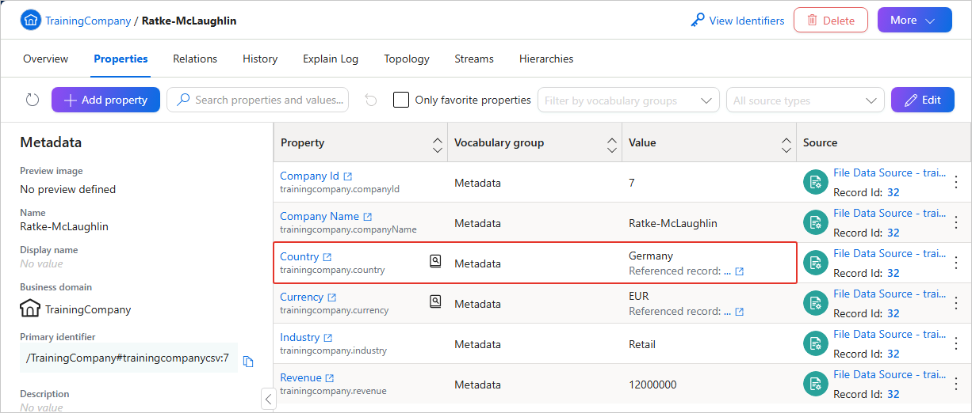972x413 pixels.
Task: Open referenced record link icon for EUR
Action: (740, 312)
